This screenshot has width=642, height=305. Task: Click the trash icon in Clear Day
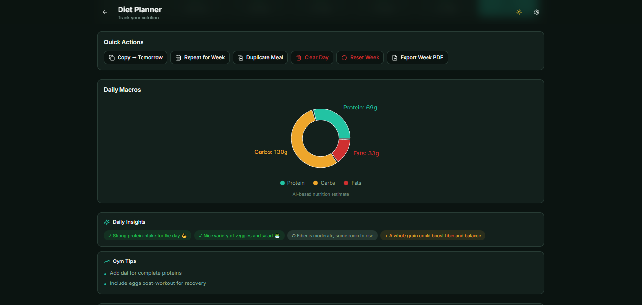pyautogui.click(x=299, y=57)
